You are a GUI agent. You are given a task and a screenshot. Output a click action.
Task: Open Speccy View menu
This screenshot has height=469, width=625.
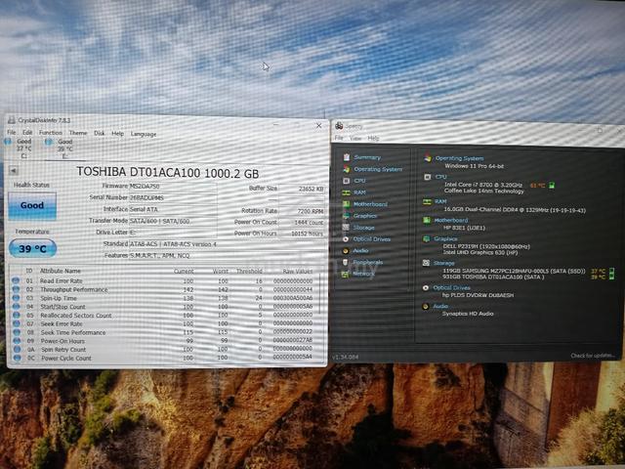pos(355,138)
